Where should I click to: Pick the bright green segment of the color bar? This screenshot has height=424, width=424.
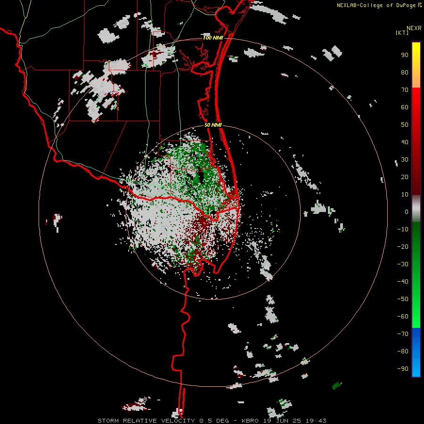click(x=416, y=275)
